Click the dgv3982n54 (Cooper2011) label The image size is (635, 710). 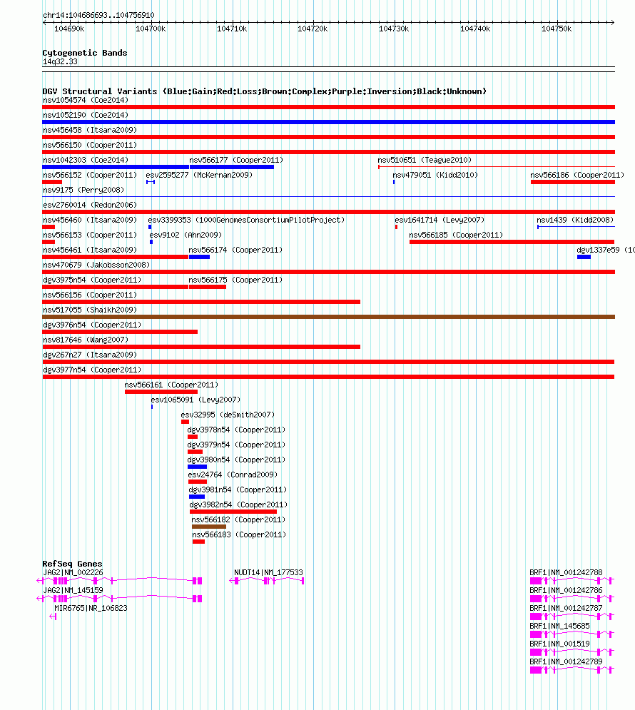238,504
